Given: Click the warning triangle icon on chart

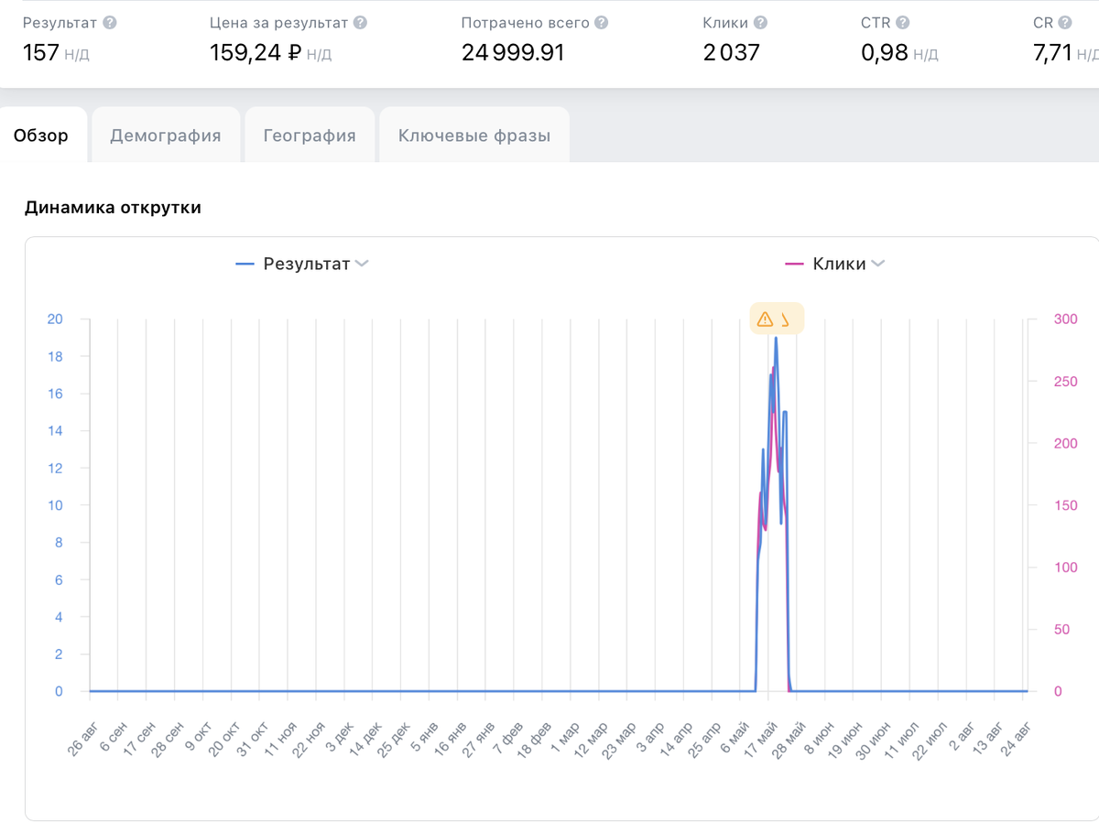Looking at the screenshot, I should [766, 319].
